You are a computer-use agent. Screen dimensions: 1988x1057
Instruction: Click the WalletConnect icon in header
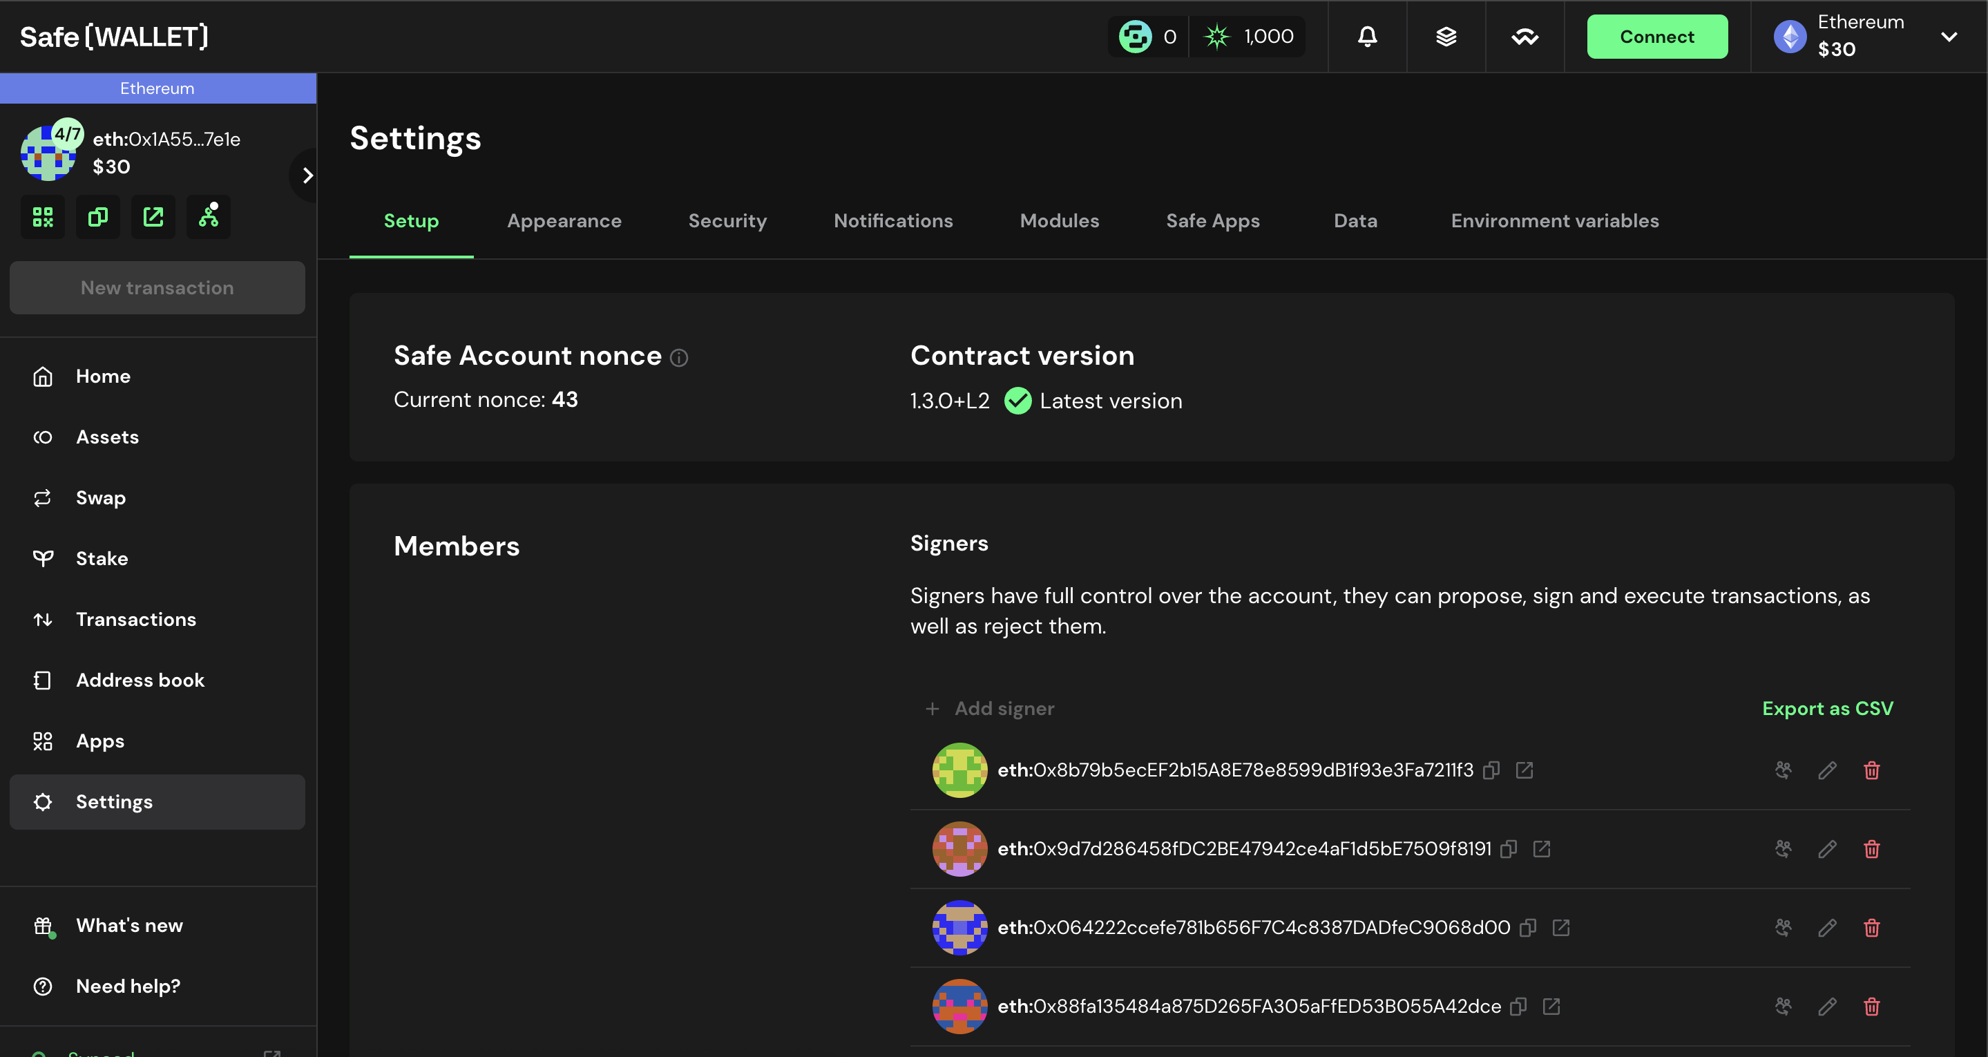[x=1525, y=37]
